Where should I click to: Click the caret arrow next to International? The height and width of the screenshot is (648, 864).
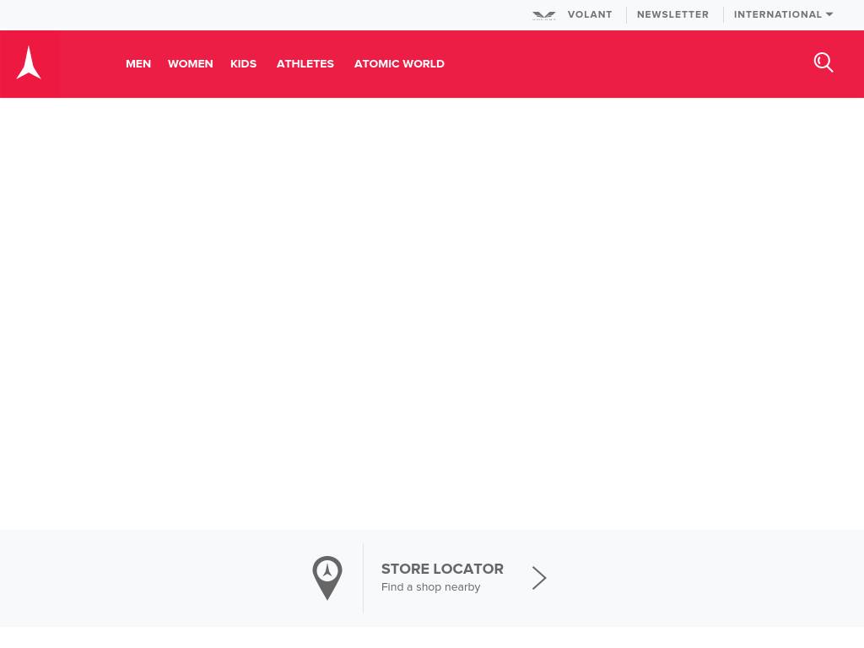(829, 14)
